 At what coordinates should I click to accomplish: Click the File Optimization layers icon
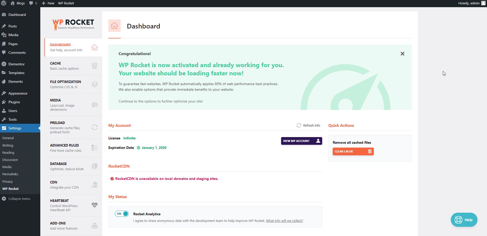94,84
